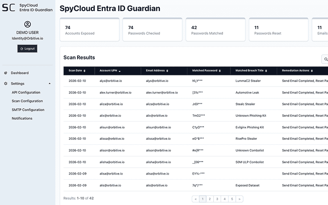Click alix@orbitive.io in Account UPN column
The image size is (328, 205).
point(110,116)
